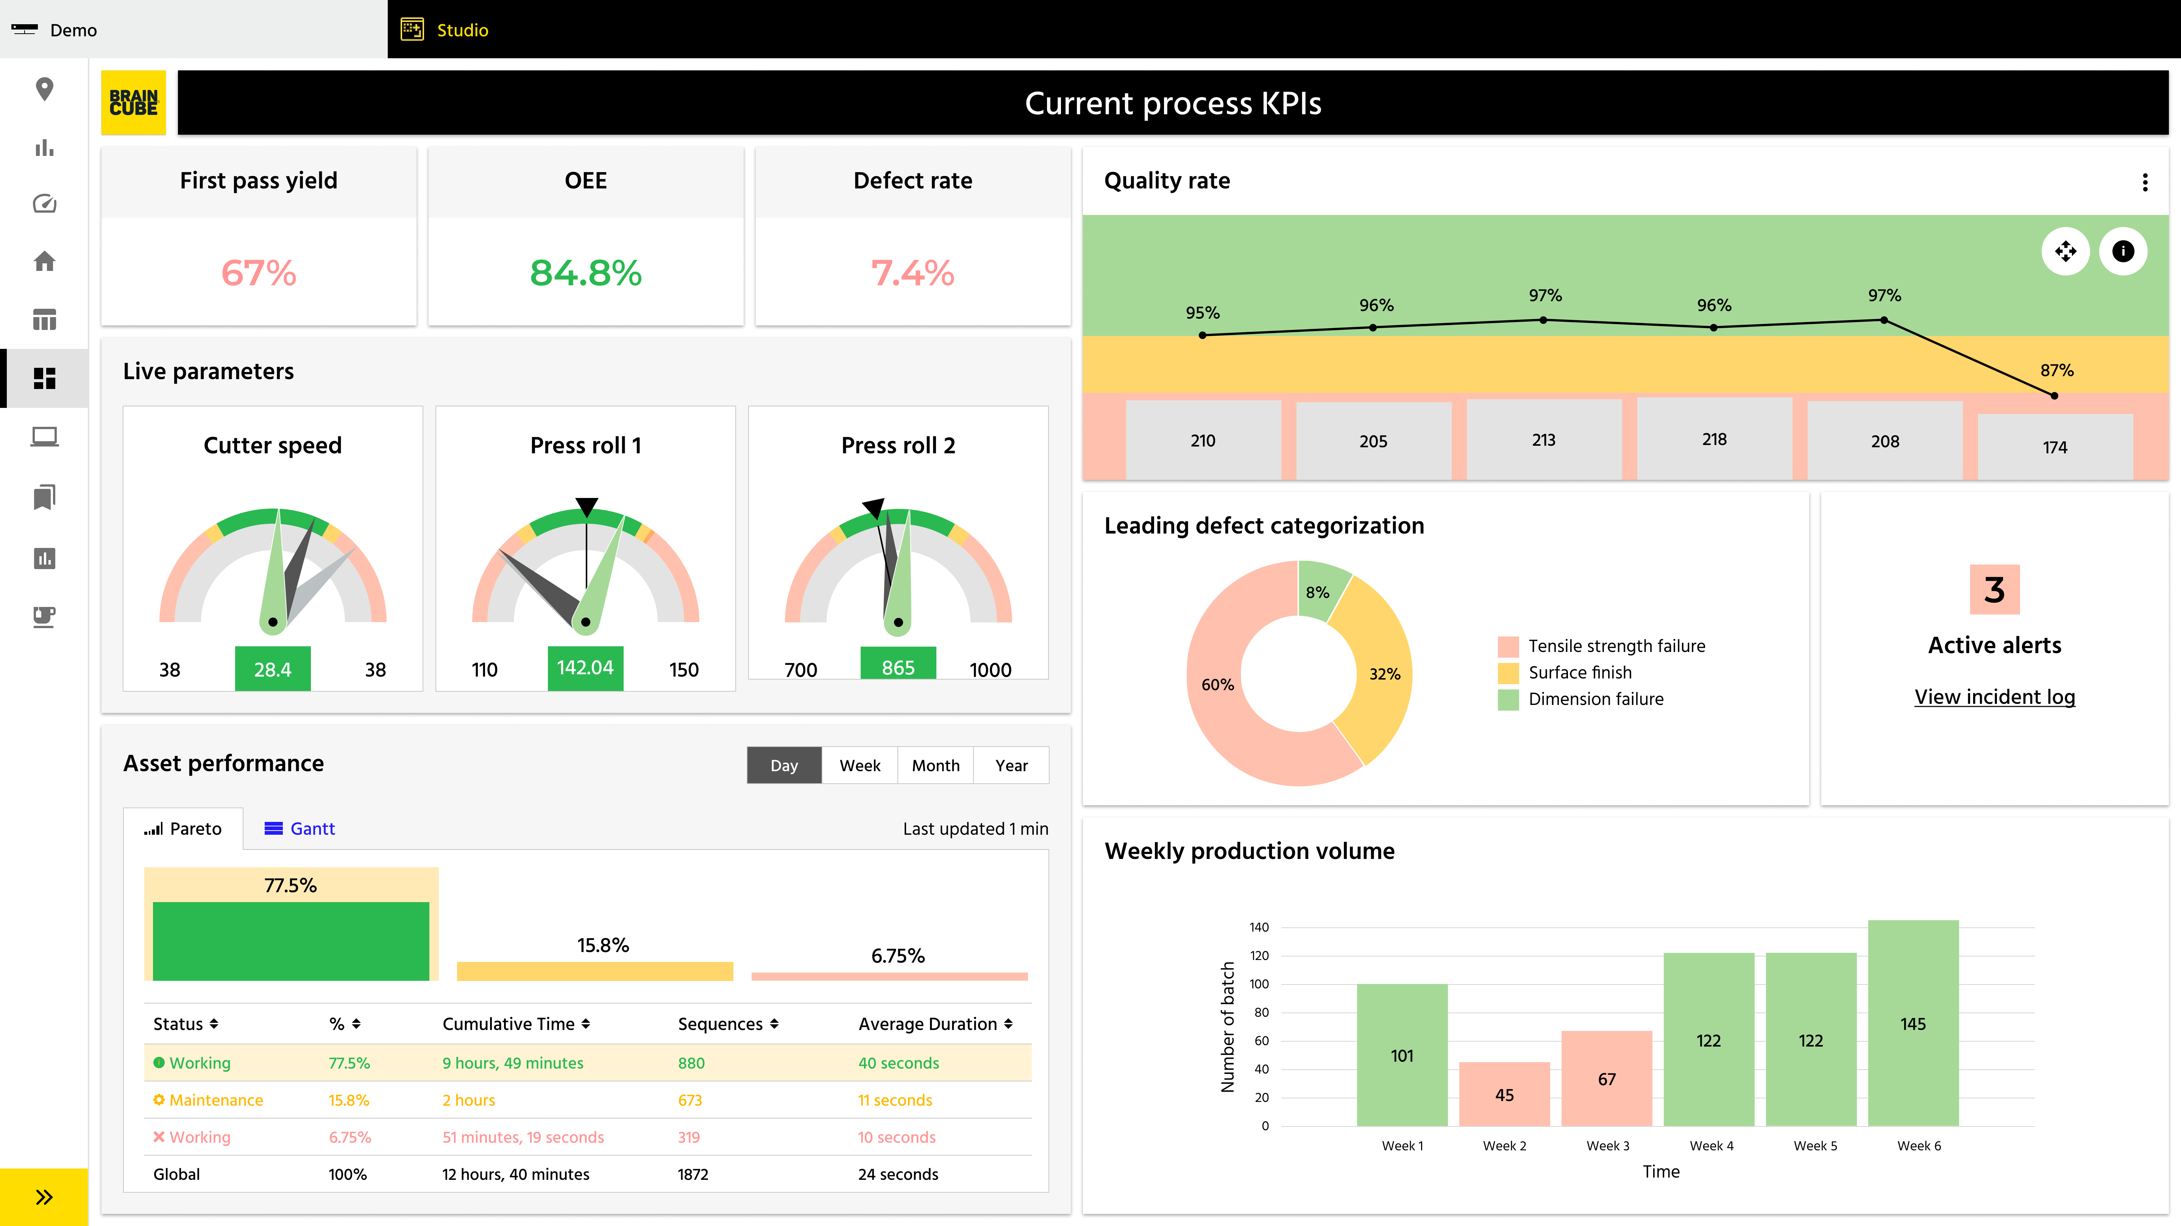Click the move arrows icon on Quality rate
Image resolution: width=2181 pixels, height=1226 pixels.
[2065, 251]
